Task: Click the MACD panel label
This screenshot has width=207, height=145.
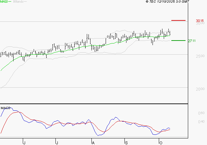Action: tap(6, 108)
